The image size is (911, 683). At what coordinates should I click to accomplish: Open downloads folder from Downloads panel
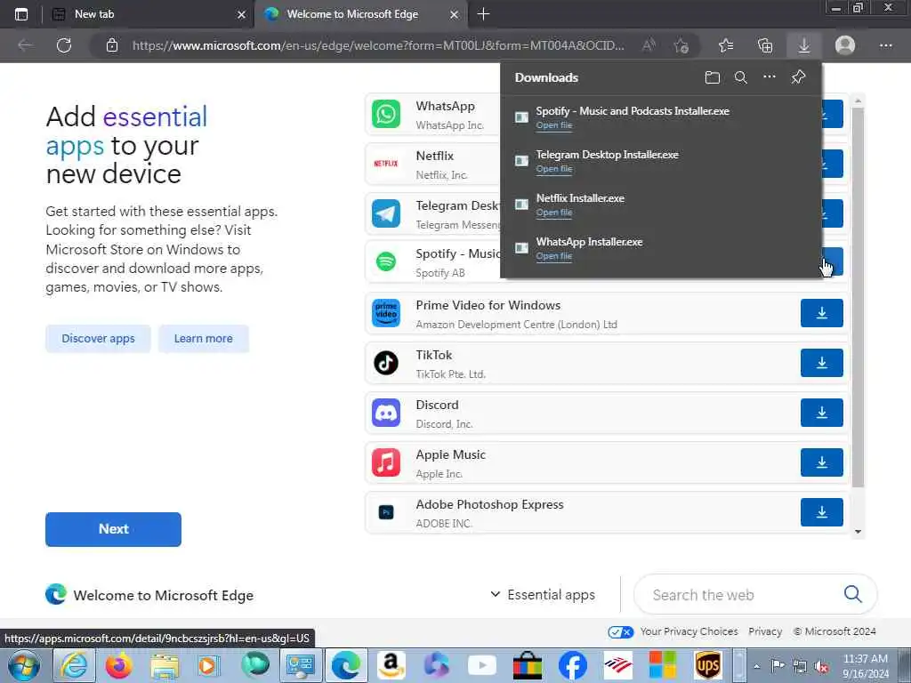[x=713, y=77]
